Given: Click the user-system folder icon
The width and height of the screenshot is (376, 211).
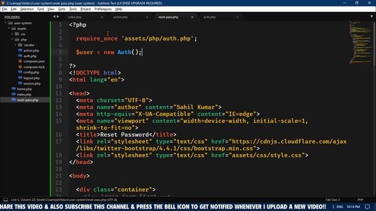Looking at the screenshot, I should pos(10,23).
